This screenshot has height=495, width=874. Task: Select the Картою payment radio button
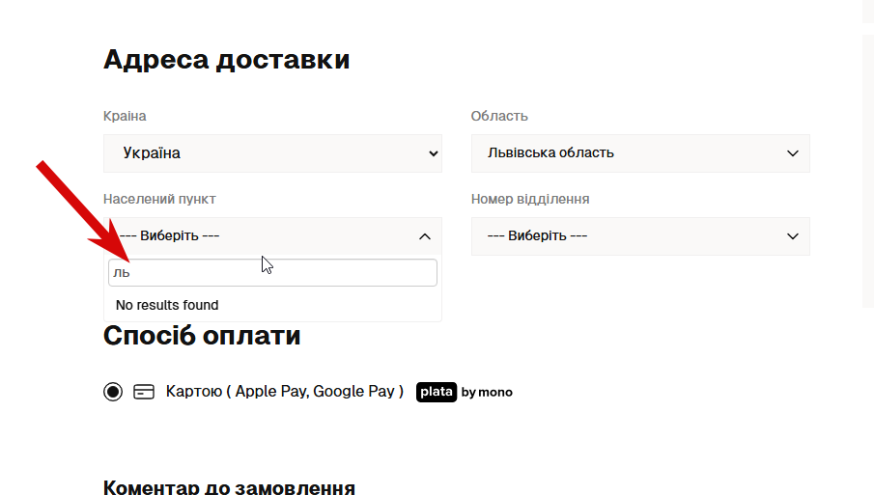pos(113,392)
